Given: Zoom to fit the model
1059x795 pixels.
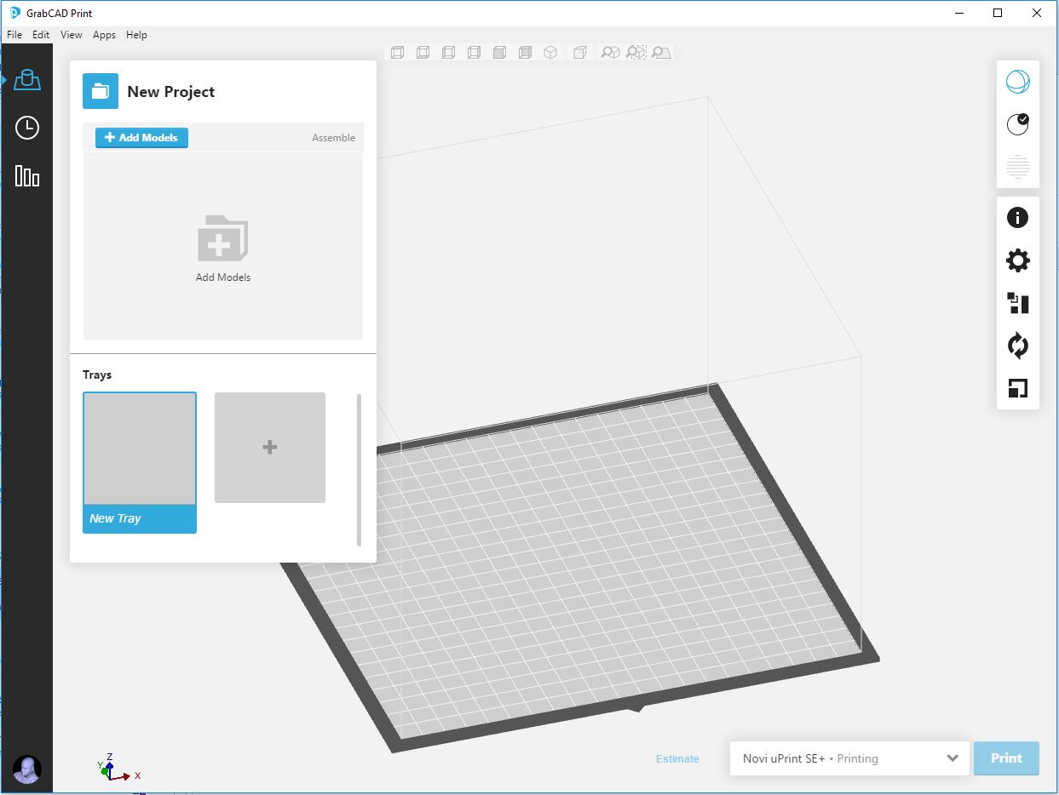Looking at the screenshot, I should pos(610,53).
